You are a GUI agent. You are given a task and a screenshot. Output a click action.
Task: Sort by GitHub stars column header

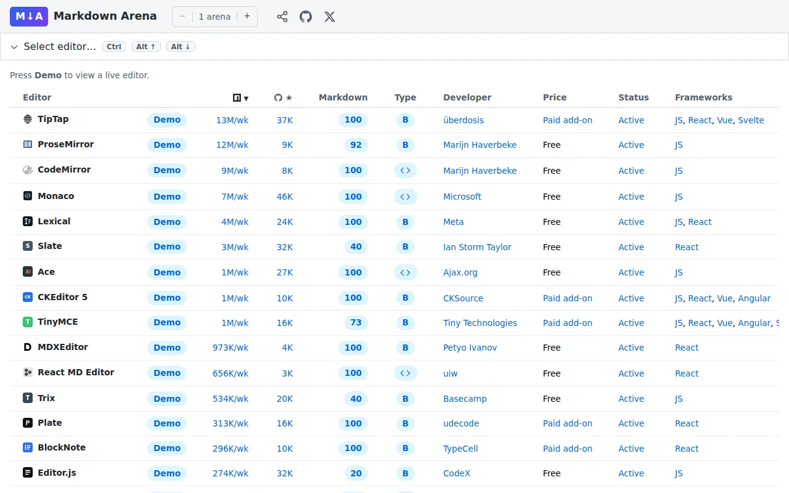pos(284,97)
